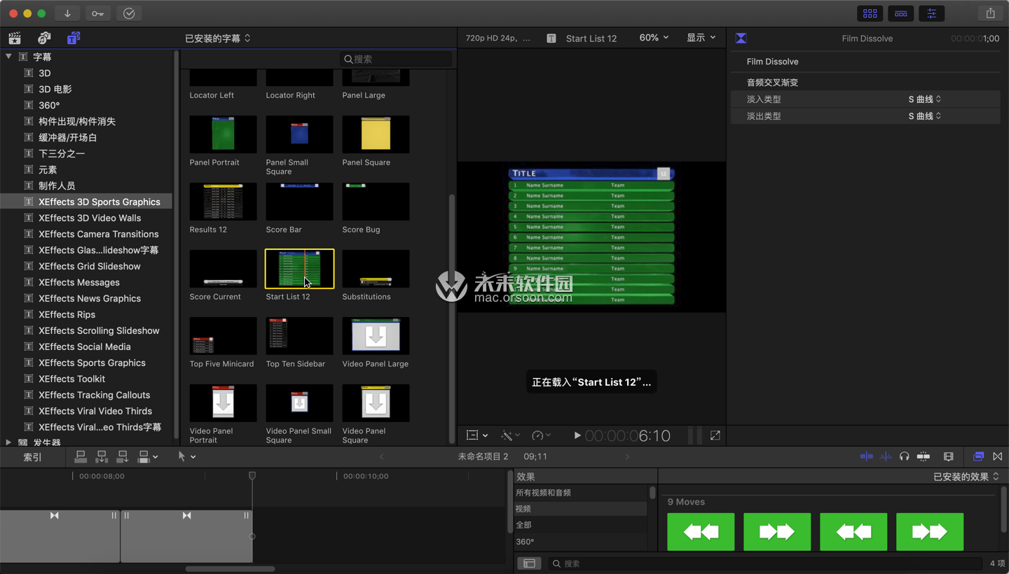Select the Top Ten Sidebar thumbnail
Viewport: 1009px width, 574px height.
pyautogui.click(x=299, y=336)
